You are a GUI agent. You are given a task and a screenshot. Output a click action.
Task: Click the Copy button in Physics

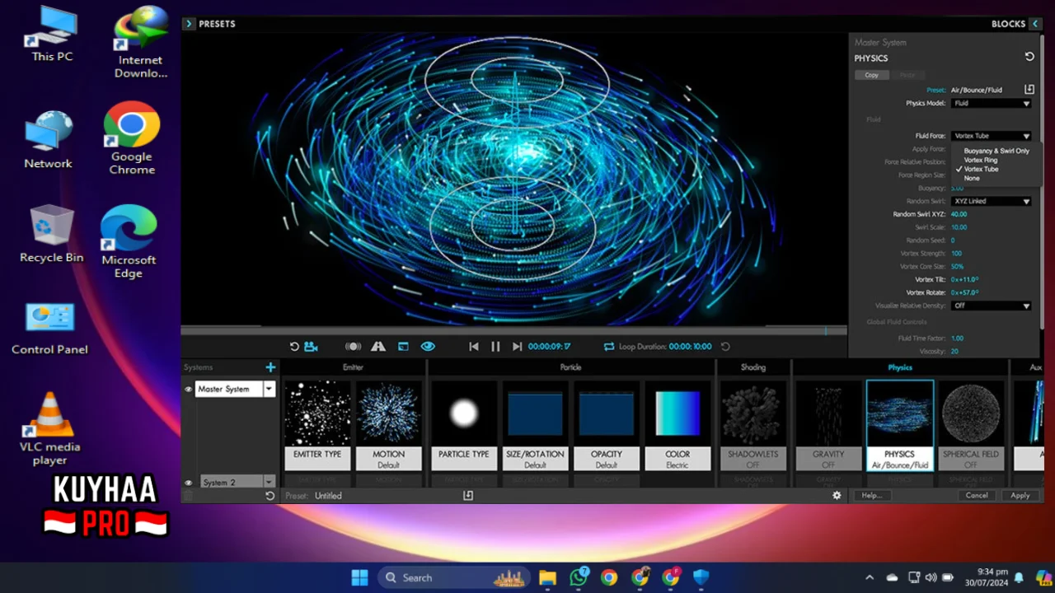871,75
